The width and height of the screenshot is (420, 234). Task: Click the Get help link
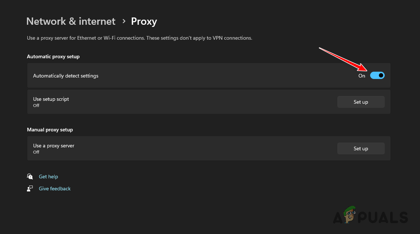pos(48,177)
